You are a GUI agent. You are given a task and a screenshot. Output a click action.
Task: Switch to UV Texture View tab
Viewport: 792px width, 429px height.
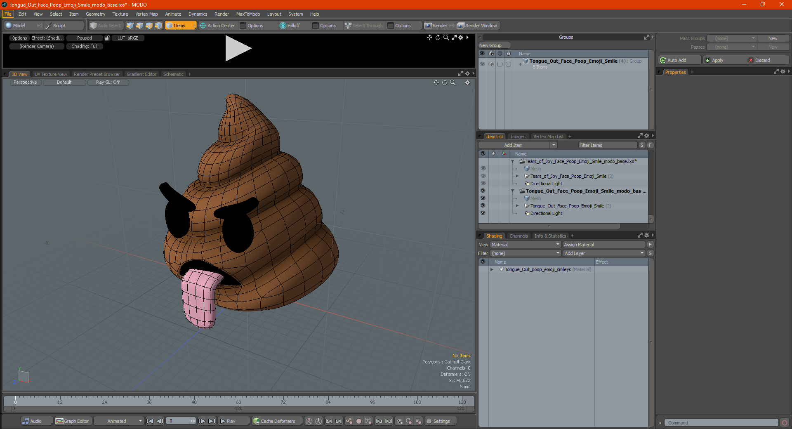[x=51, y=74]
